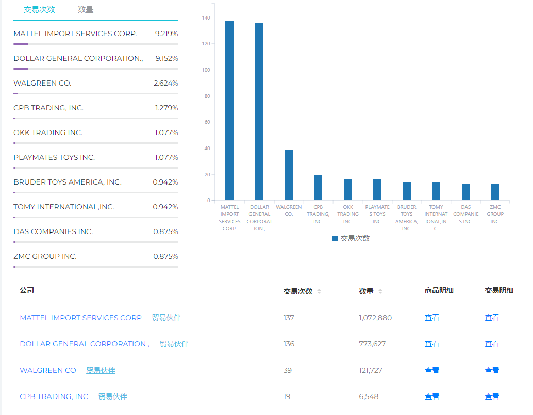
Task: Sort table by 交易次数 column arrows
Action: coord(319,291)
